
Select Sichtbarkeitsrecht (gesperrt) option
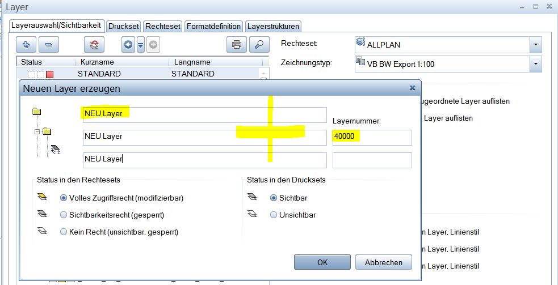click(64, 215)
